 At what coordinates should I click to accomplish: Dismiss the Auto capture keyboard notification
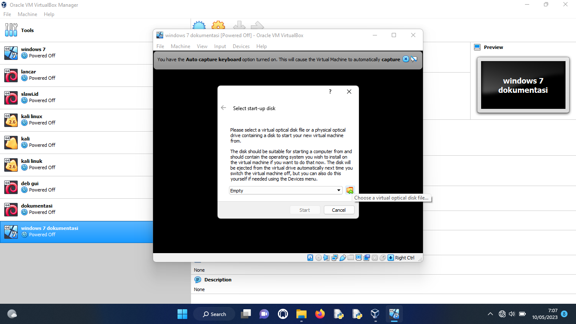406,59
